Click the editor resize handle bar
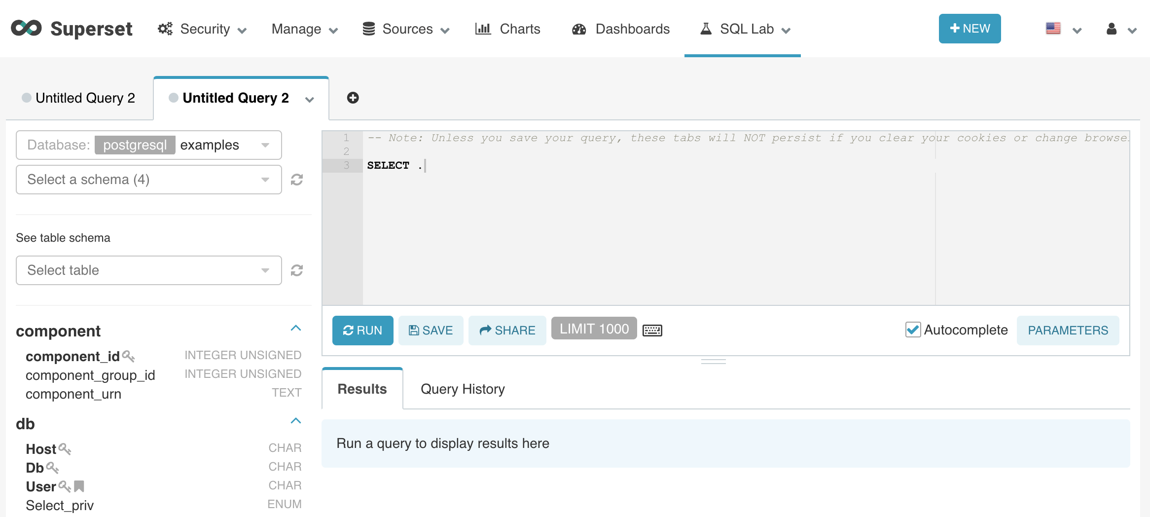The image size is (1150, 517). click(x=714, y=362)
